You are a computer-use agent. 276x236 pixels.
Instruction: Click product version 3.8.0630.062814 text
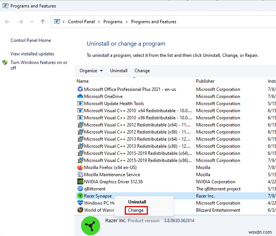(x=179, y=221)
